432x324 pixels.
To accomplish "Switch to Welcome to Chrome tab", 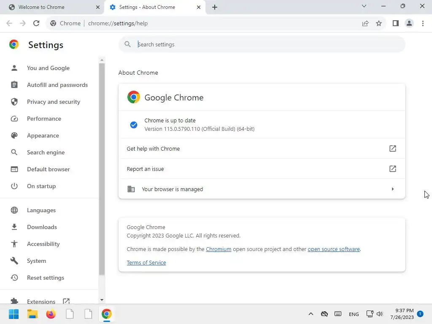I will point(52,7).
